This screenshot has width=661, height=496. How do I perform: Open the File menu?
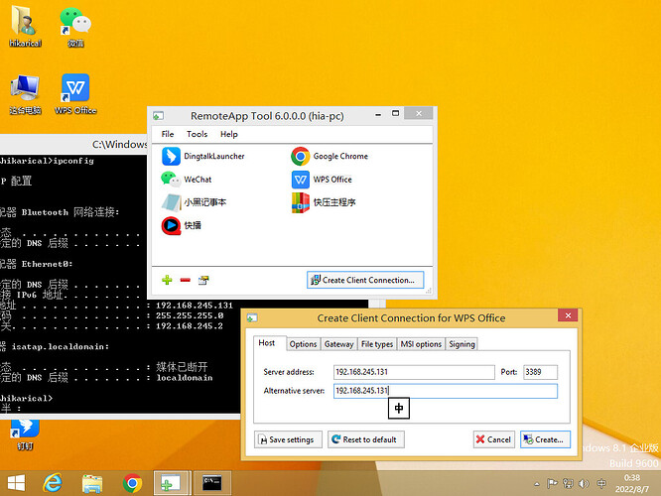168,134
